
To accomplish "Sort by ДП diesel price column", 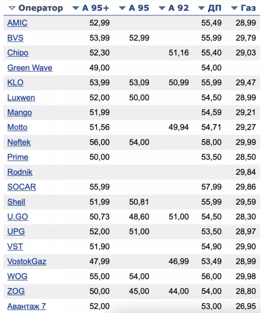I will point(209,8).
